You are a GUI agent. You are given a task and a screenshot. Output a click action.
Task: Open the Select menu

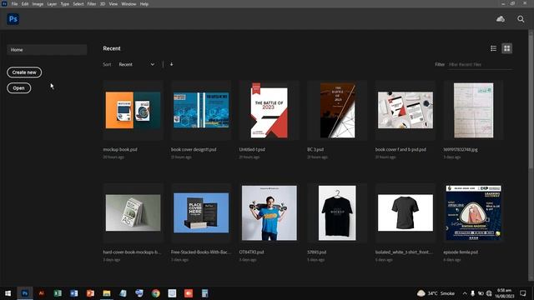pos(78,4)
